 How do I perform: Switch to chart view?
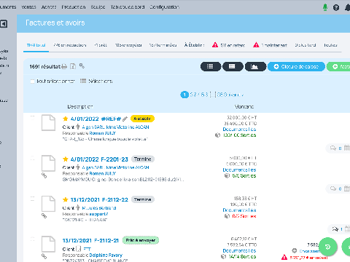coord(255,66)
